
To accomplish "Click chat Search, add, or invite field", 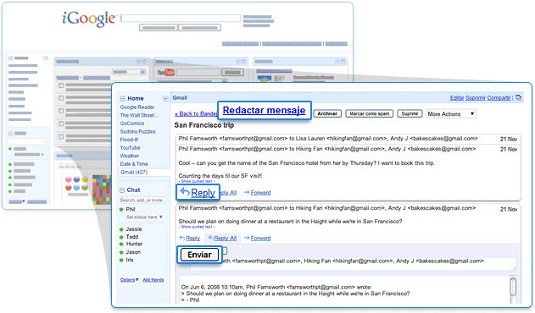I will [x=142, y=200].
